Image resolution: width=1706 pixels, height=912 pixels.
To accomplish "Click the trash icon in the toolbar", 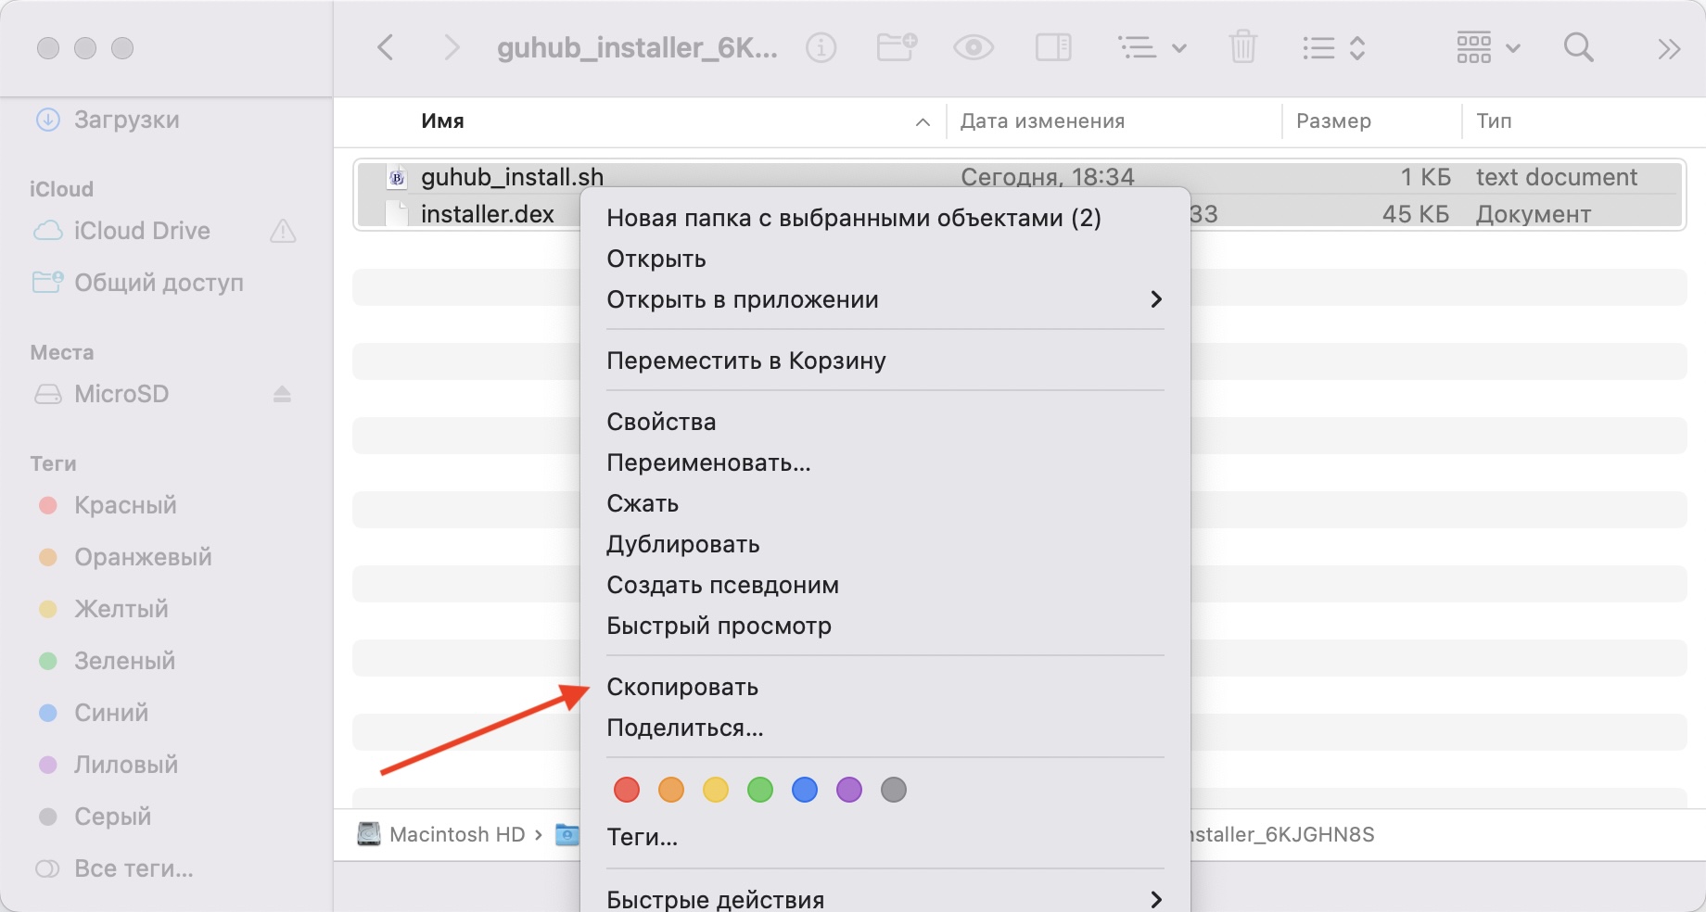I will tap(1242, 46).
